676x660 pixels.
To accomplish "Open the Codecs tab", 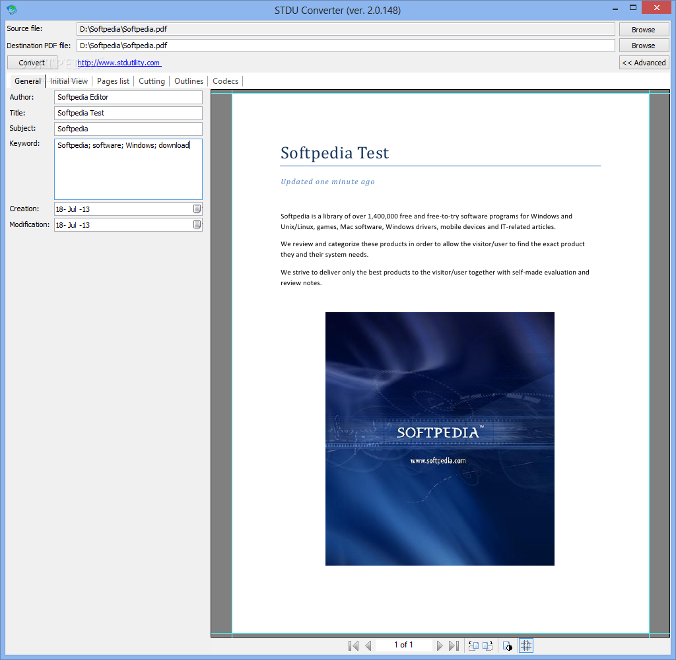I will point(226,81).
